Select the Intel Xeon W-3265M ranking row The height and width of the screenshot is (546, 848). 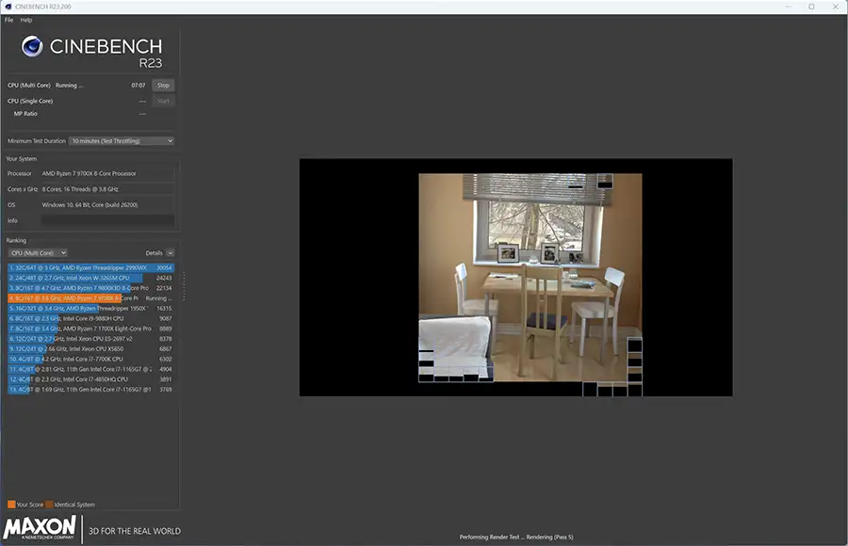(90, 278)
